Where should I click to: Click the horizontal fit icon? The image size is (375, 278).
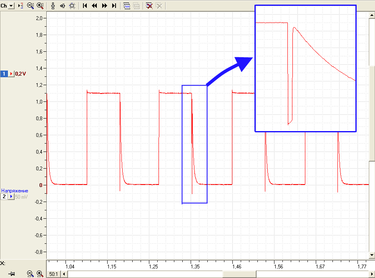63,6
